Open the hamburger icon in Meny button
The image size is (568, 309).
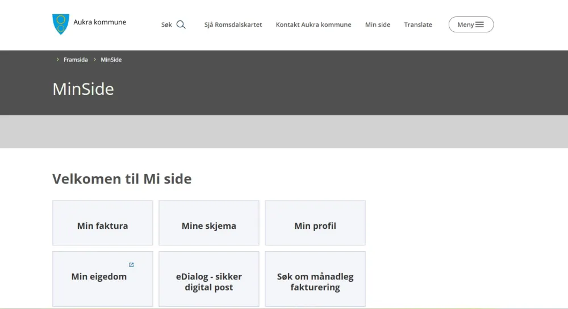(480, 25)
